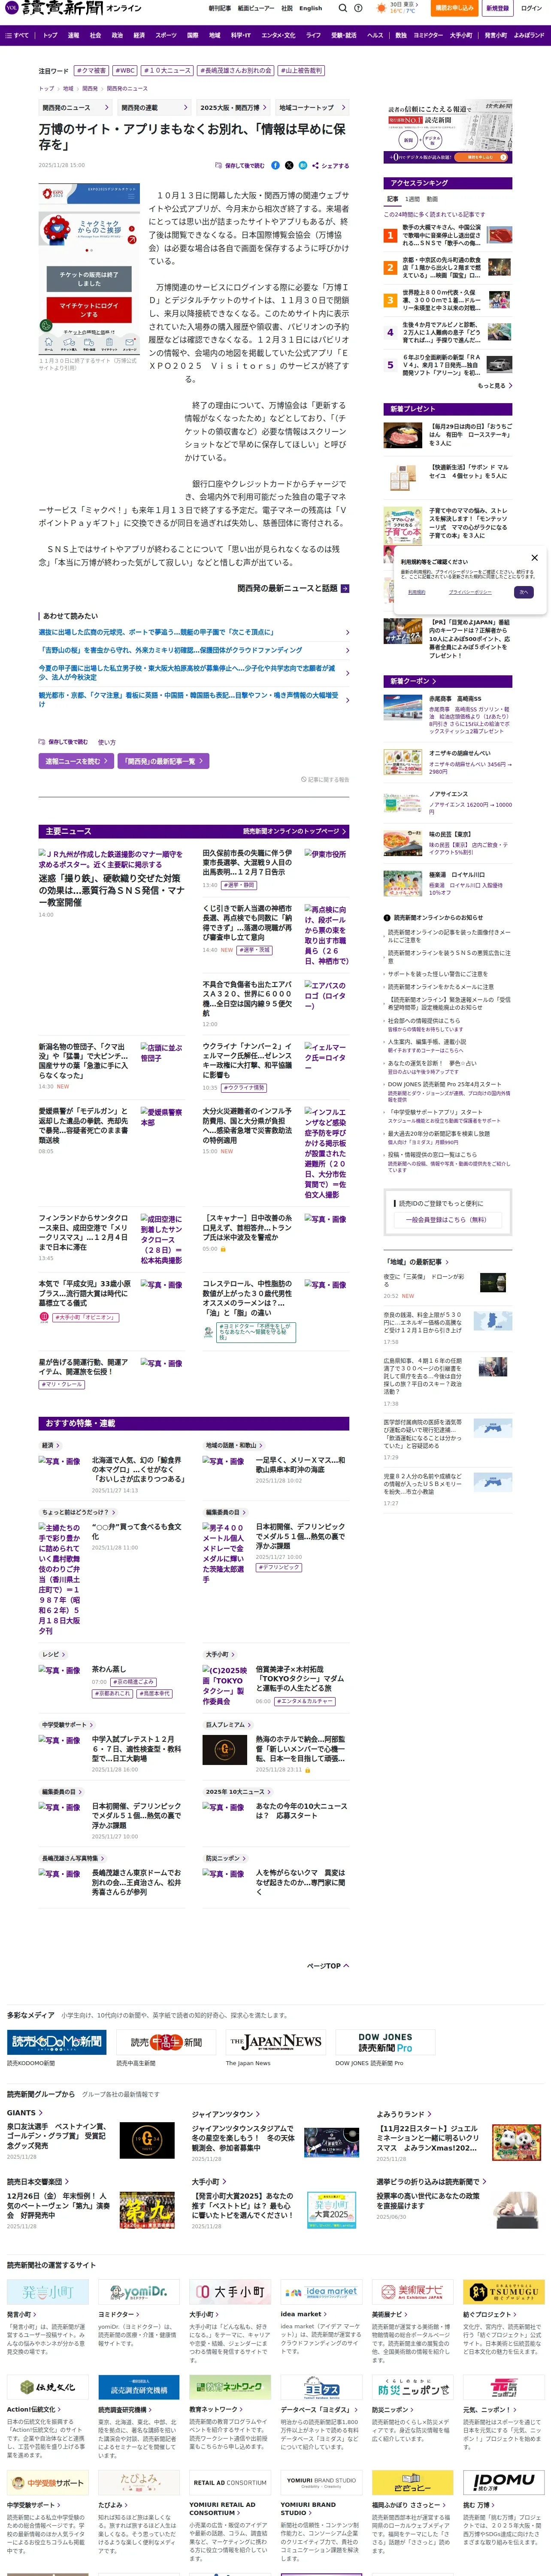The width and height of the screenshot is (551, 2576).
Task: Open 関西発の最新ニュースと話題 arrow link
Action: pyautogui.click(x=293, y=588)
